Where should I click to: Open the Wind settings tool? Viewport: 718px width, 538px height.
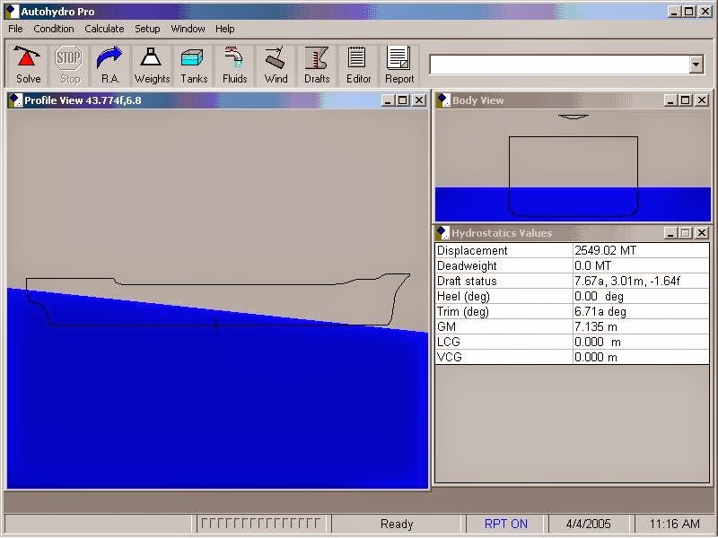[x=276, y=63]
